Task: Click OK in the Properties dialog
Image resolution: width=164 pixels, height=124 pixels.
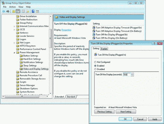Action: click(x=125, y=119)
